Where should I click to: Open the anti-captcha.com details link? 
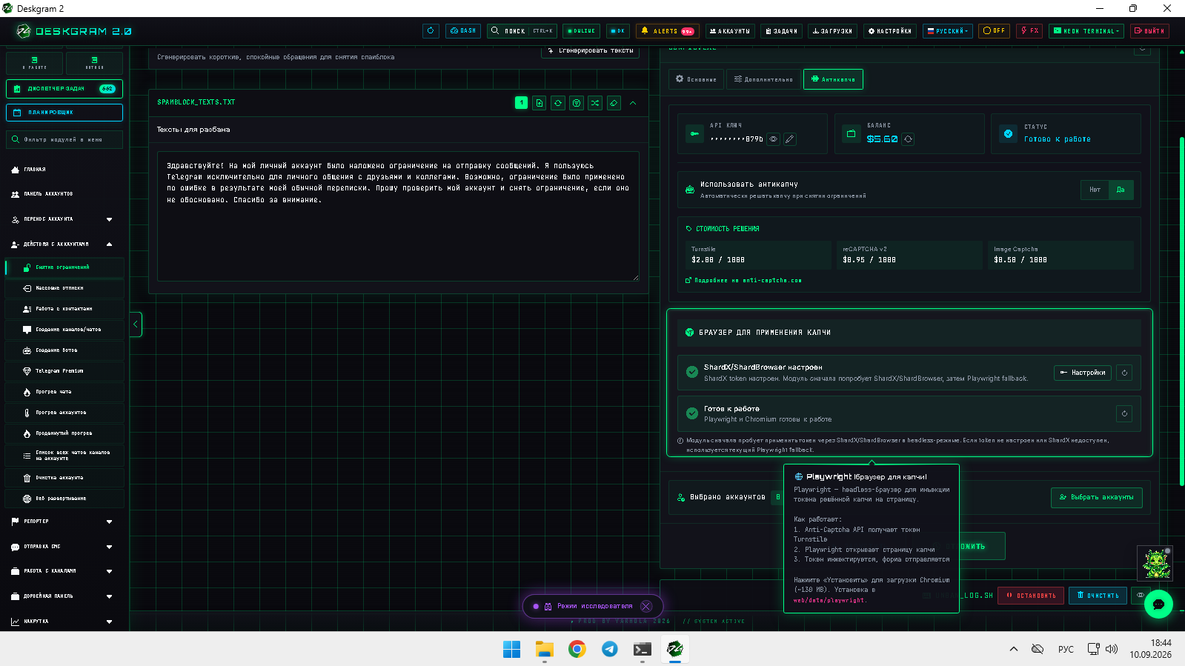coord(744,281)
